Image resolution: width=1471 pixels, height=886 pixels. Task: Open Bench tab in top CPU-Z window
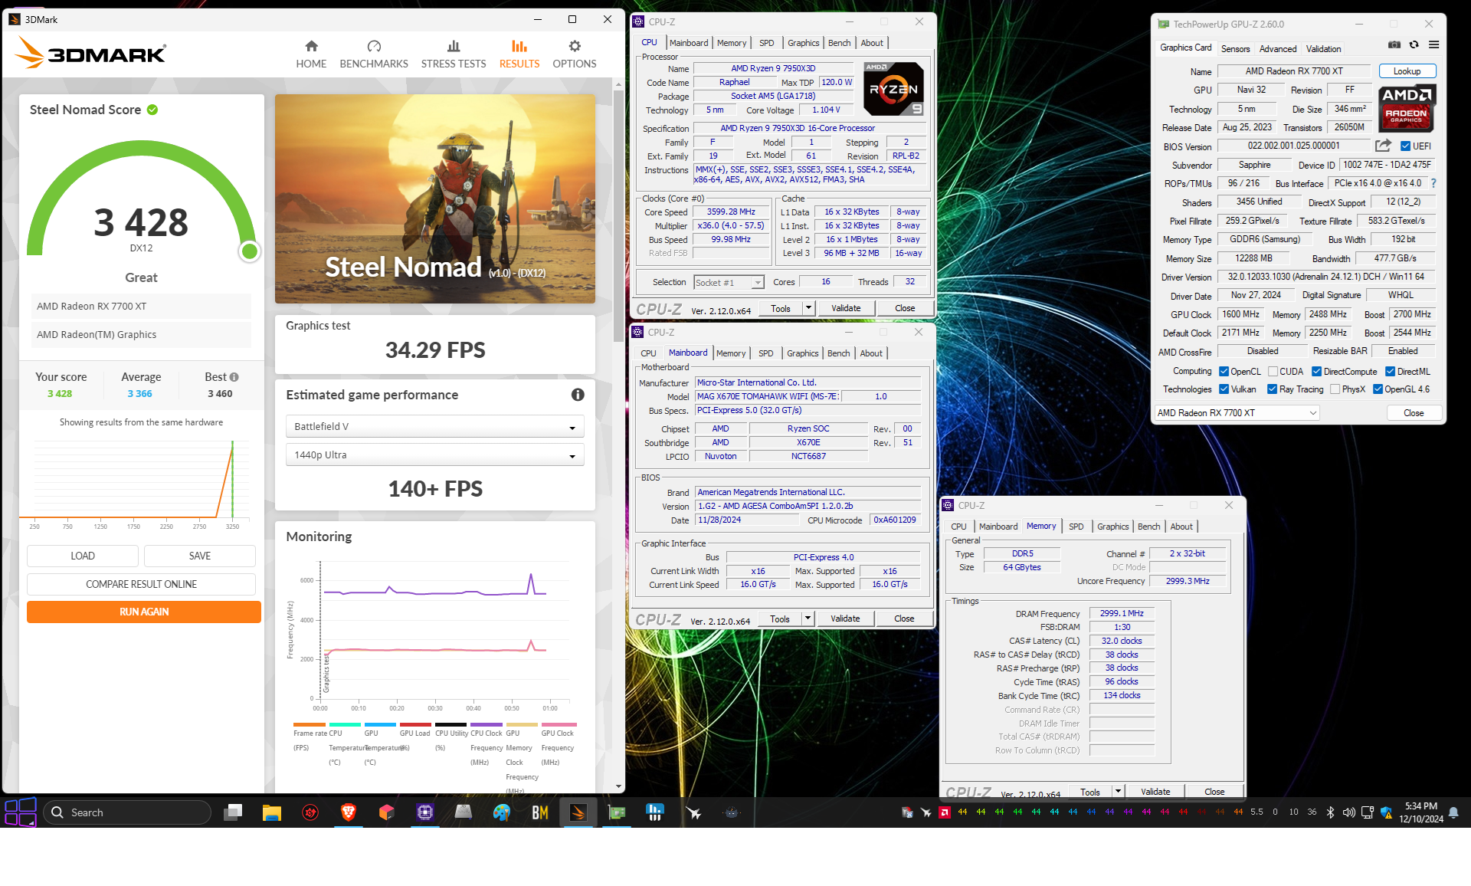[839, 43]
